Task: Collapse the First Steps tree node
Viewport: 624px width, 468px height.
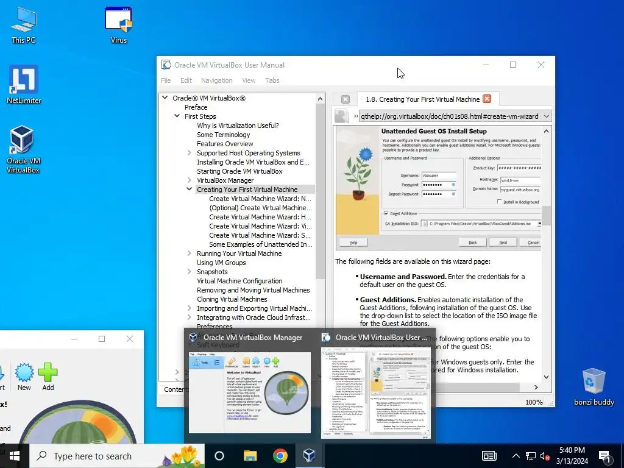Action: click(x=177, y=116)
